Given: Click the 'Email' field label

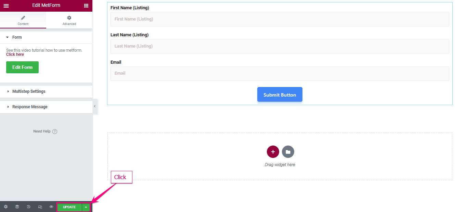Looking at the screenshot, I should pos(116,62).
